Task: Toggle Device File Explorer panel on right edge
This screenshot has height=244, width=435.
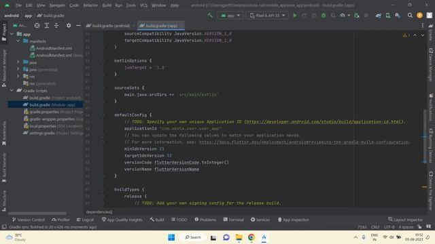Action: [431, 190]
